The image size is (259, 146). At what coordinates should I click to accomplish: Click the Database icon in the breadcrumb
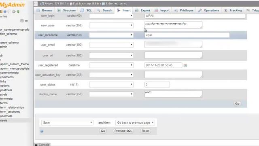tap(71, 4)
